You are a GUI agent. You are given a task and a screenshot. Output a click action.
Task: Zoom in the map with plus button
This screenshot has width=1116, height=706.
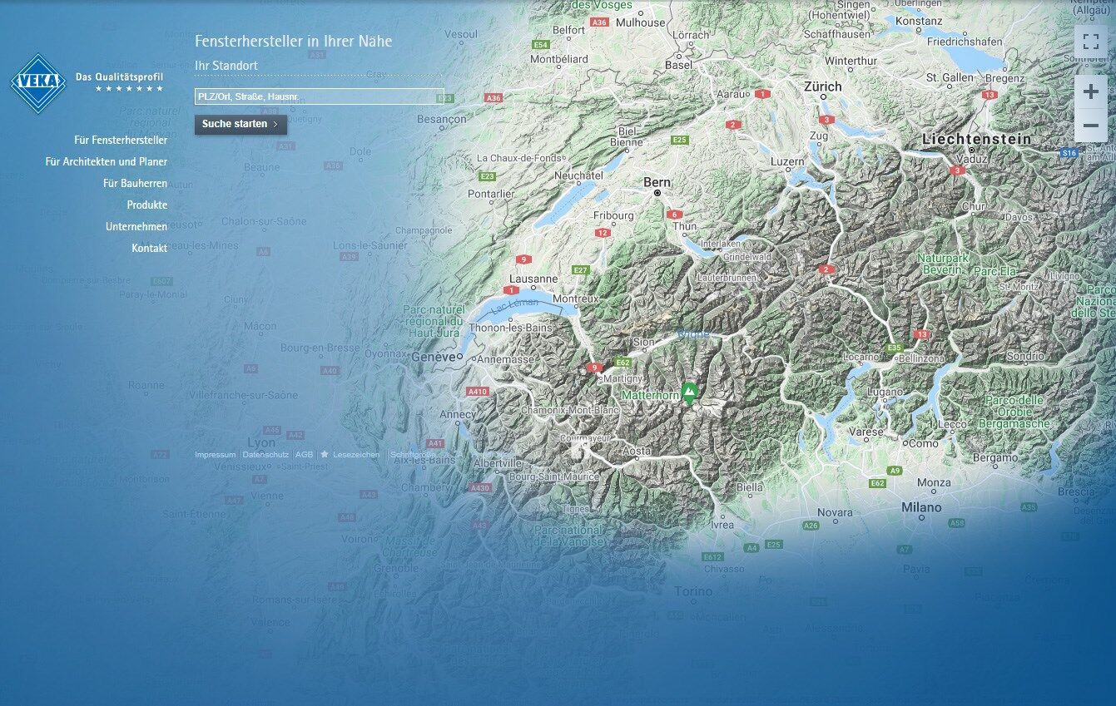[1090, 92]
